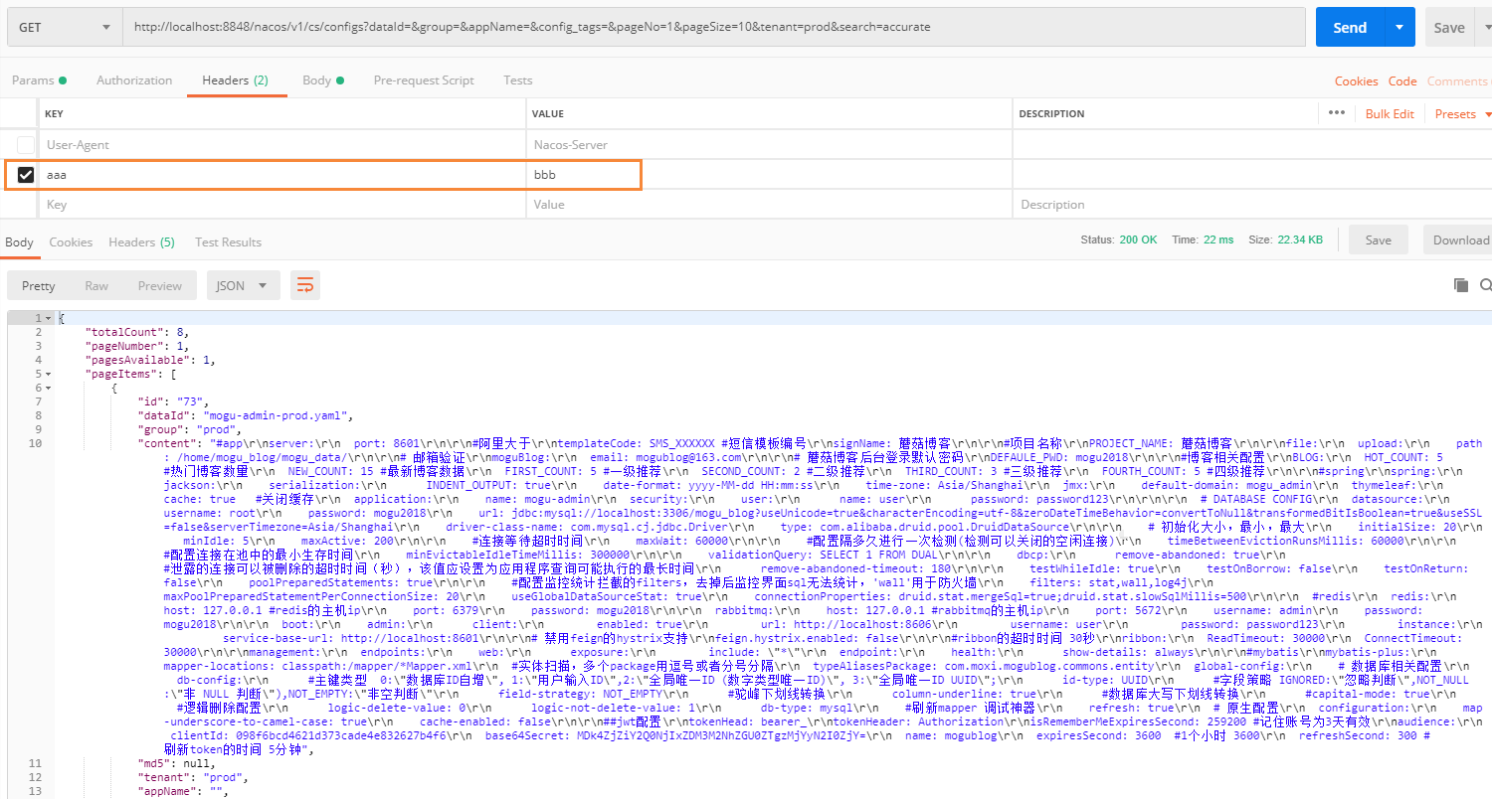The width and height of the screenshot is (1492, 799).
Task: Open the GET method dropdown
Action: pyautogui.click(x=64, y=27)
